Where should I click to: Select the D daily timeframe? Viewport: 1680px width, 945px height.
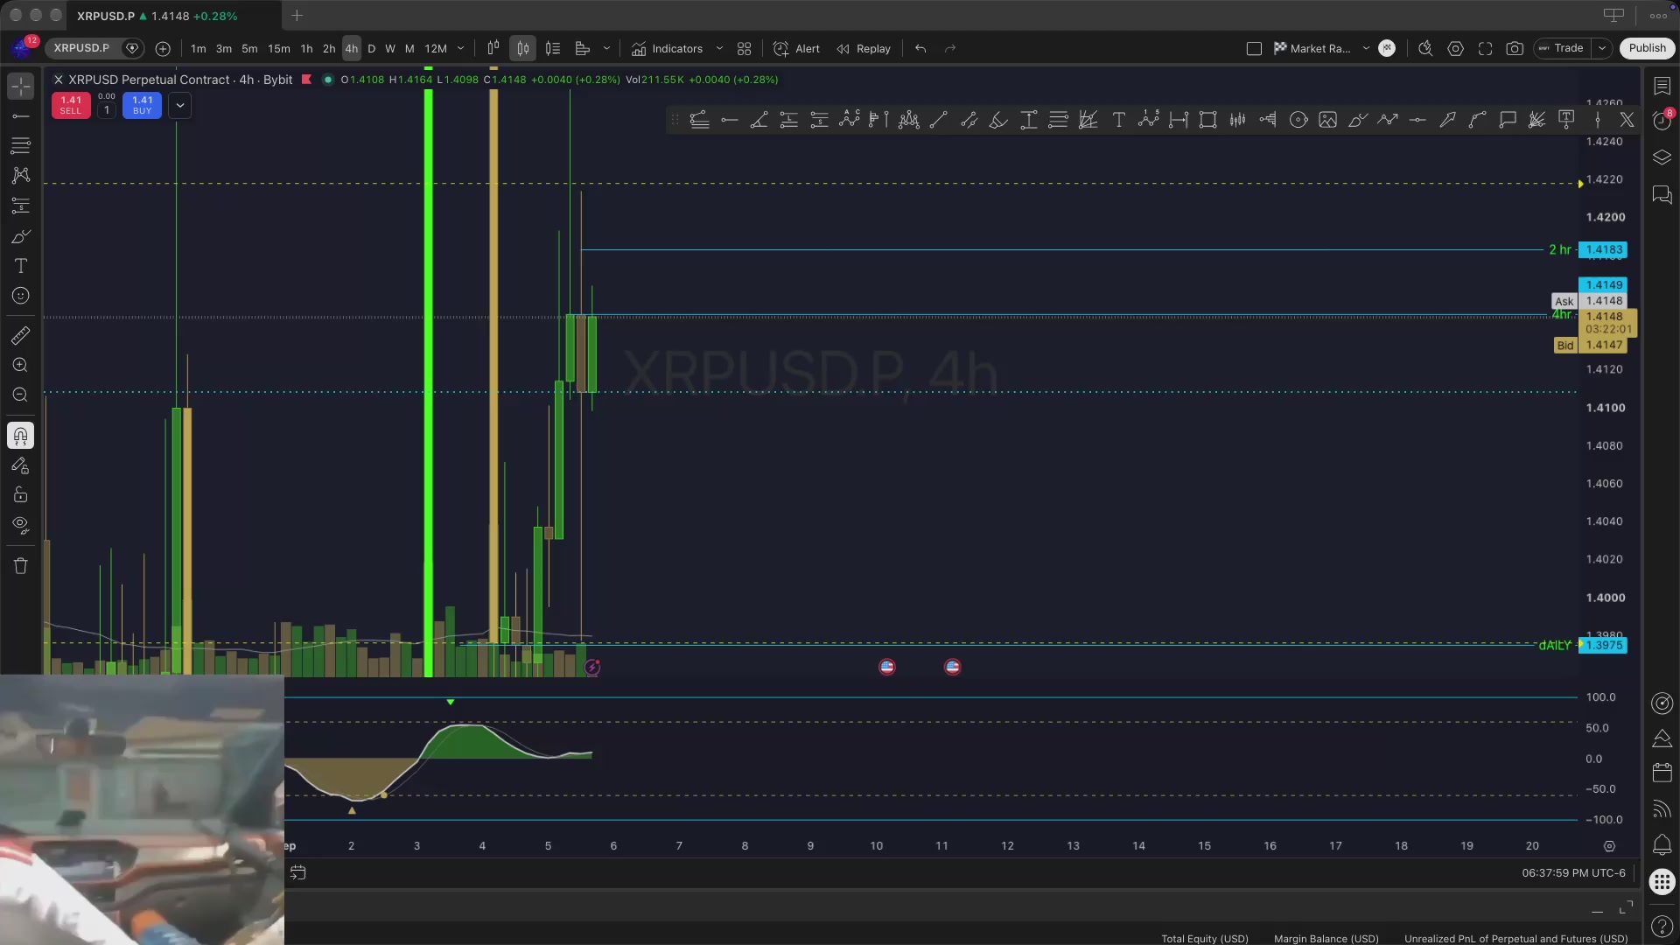372,49
